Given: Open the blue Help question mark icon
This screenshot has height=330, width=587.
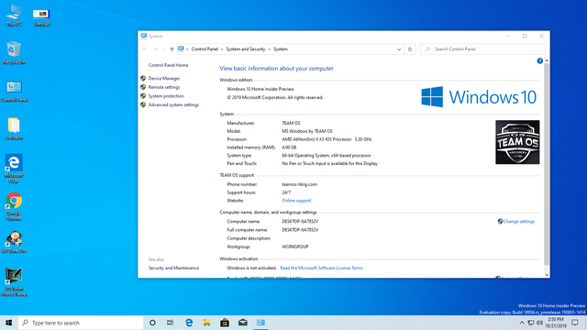Looking at the screenshot, I should point(539,61).
